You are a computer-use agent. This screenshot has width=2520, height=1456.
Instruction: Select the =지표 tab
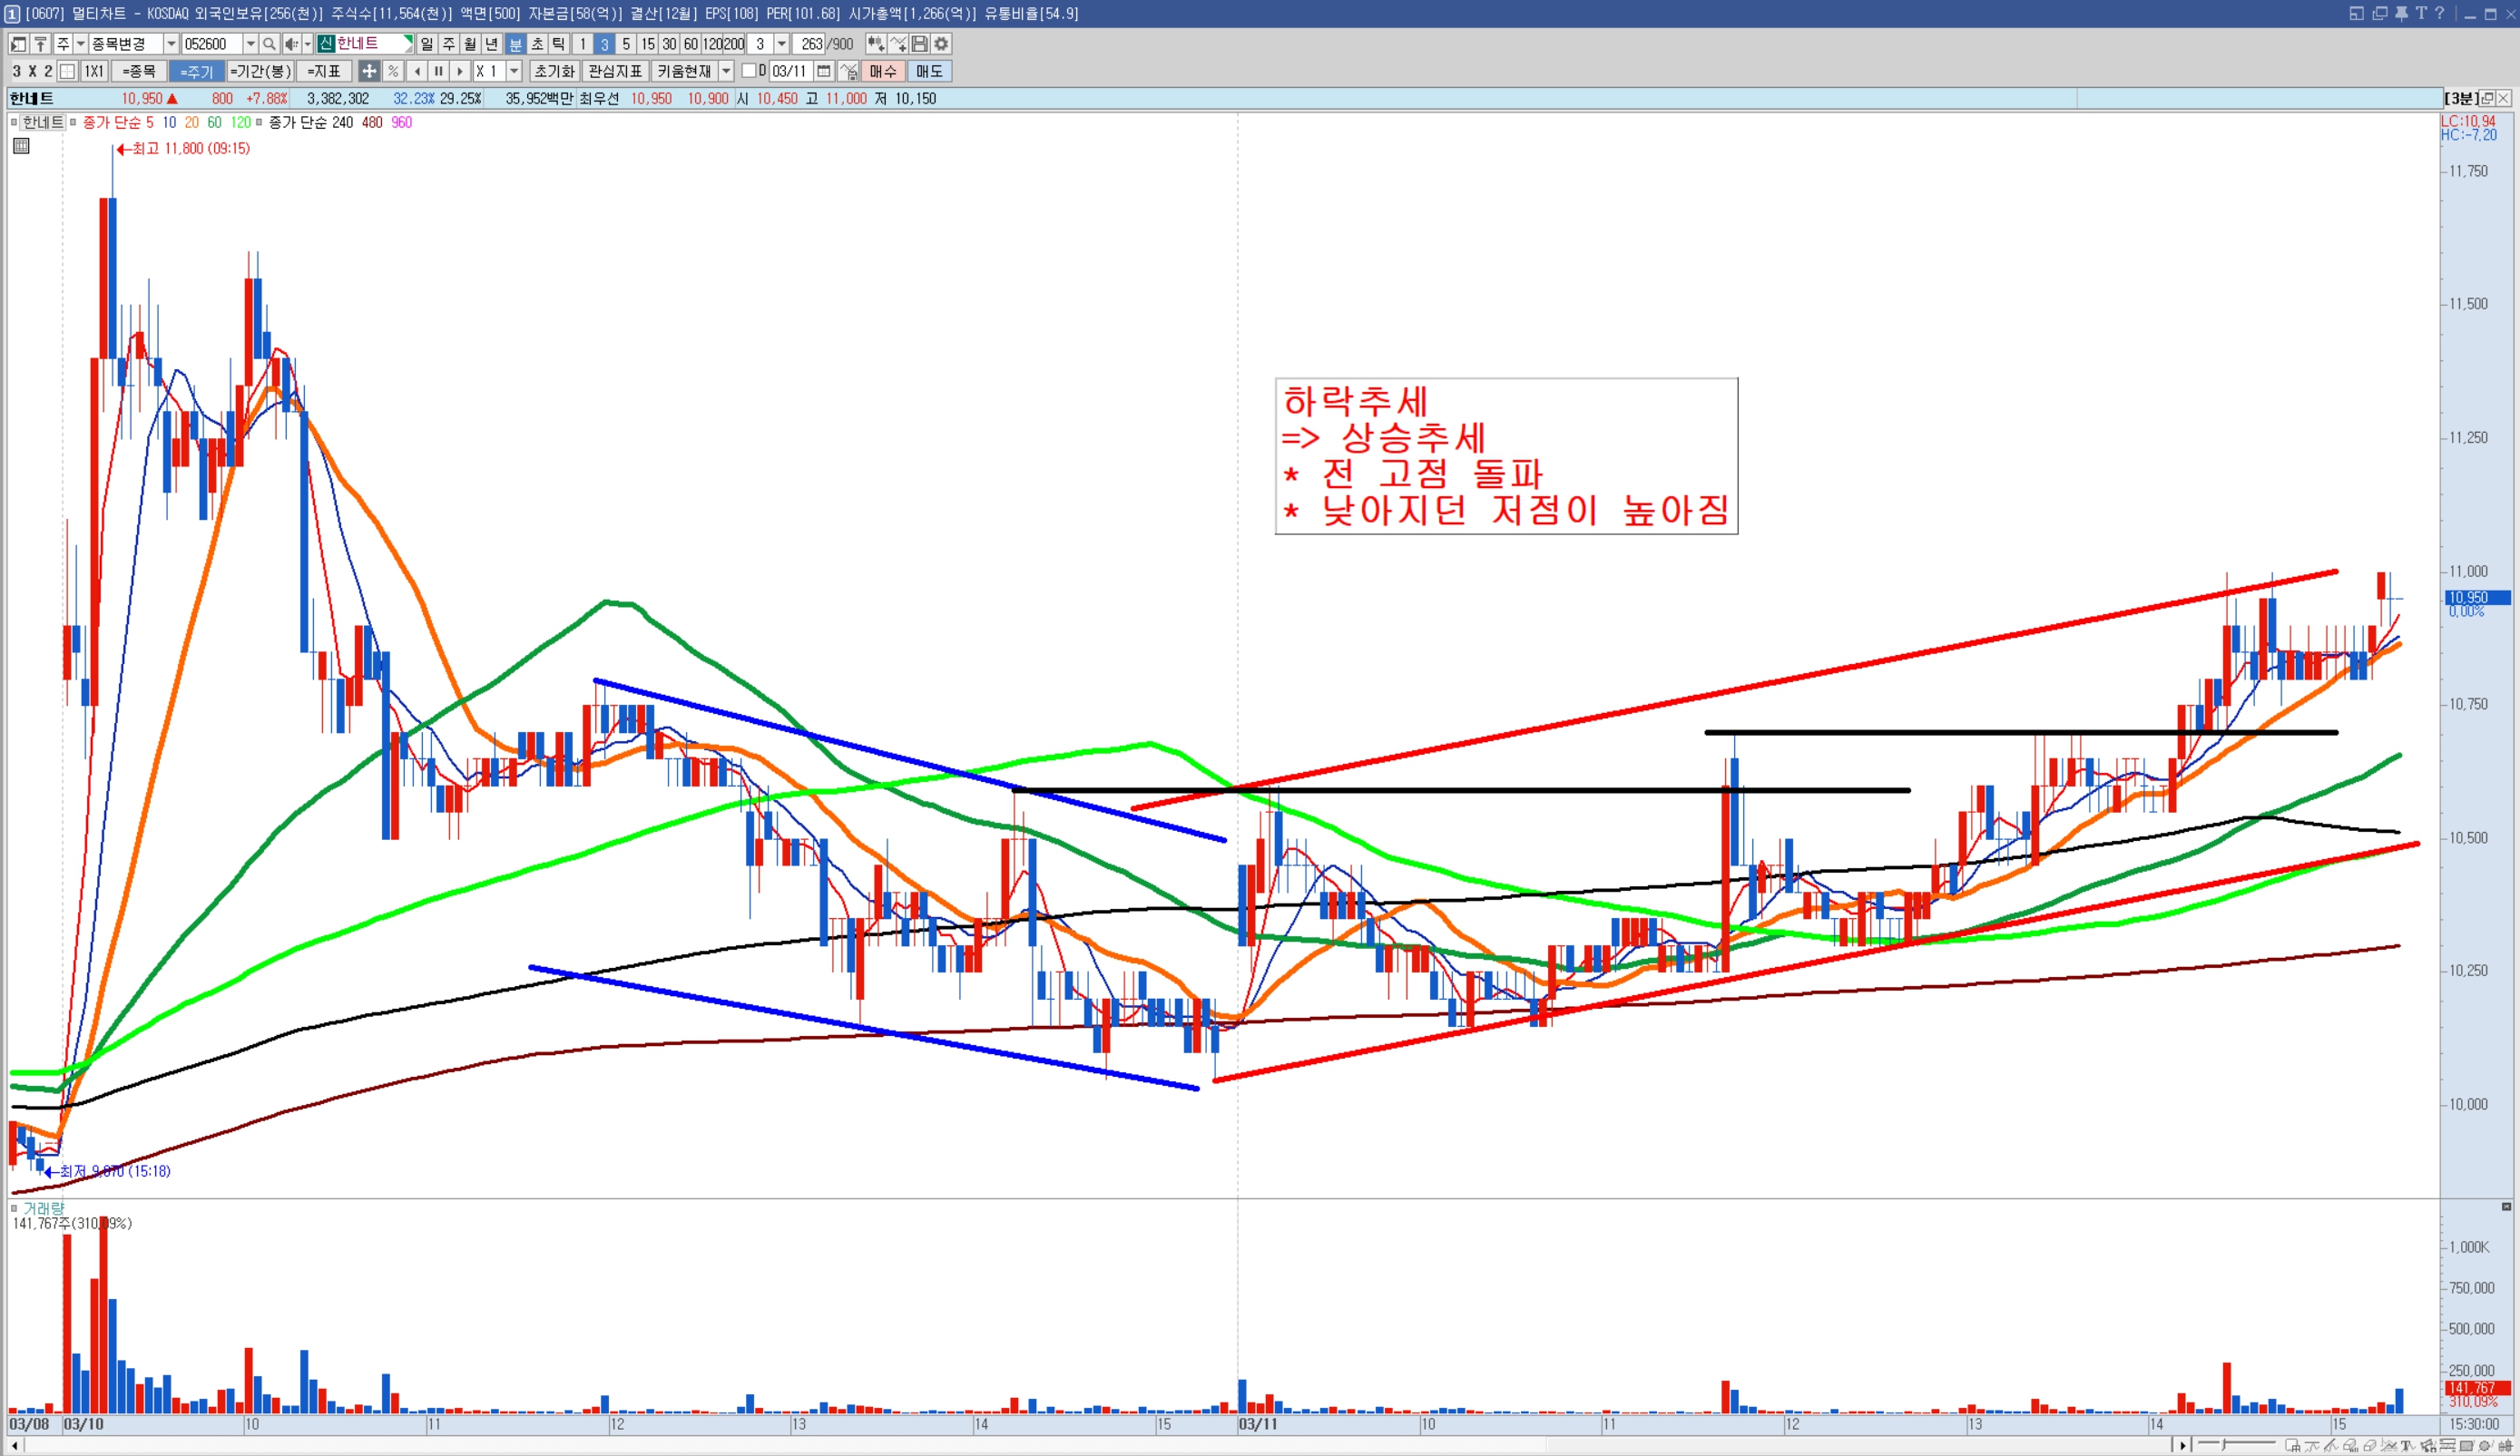coord(323,71)
